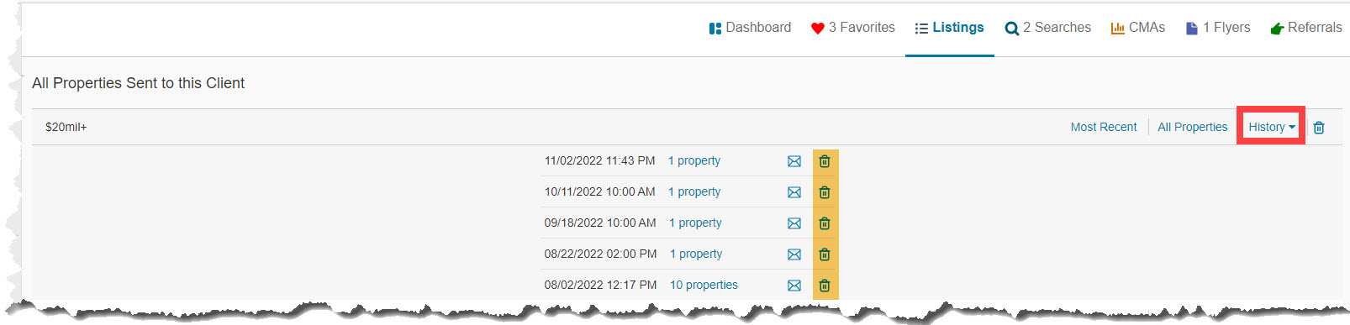This screenshot has height=325, width=1350.
Task: Open the 2 Searches tab
Action: [x=1047, y=28]
